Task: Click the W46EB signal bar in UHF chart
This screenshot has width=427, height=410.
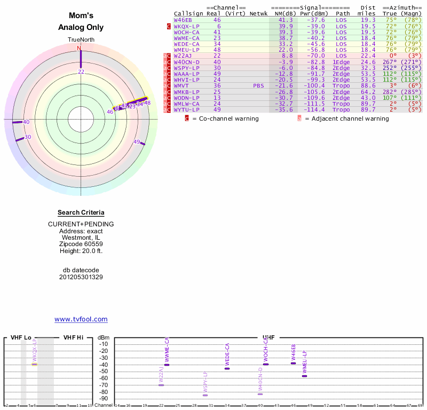Action: coord(293,363)
